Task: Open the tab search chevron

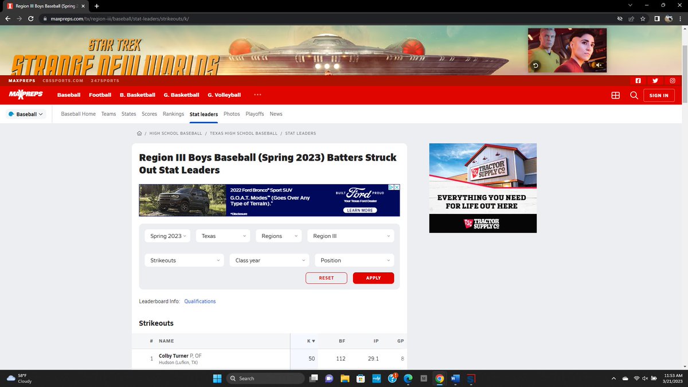Action: tap(631, 5)
